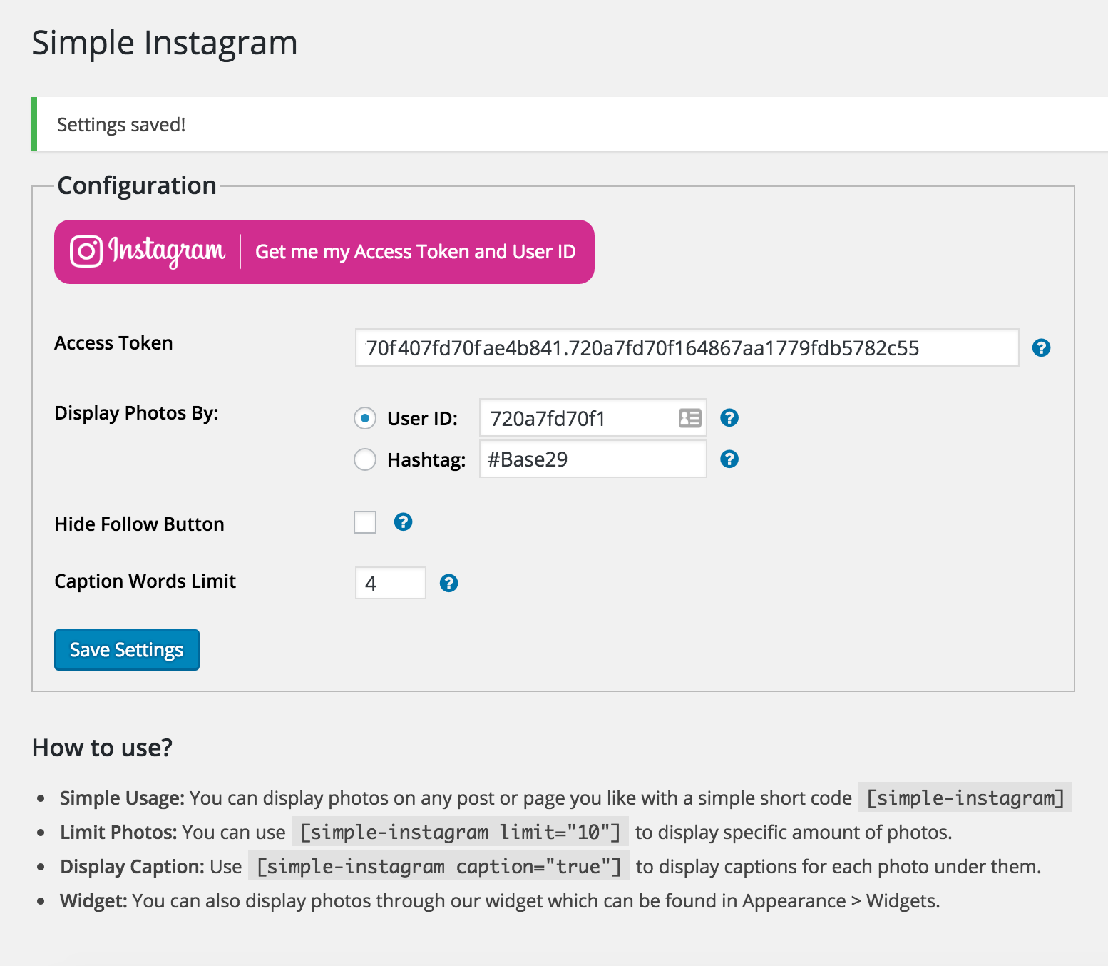Click the Limit Photos: bold label
1108x966 pixels.
[118, 833]
